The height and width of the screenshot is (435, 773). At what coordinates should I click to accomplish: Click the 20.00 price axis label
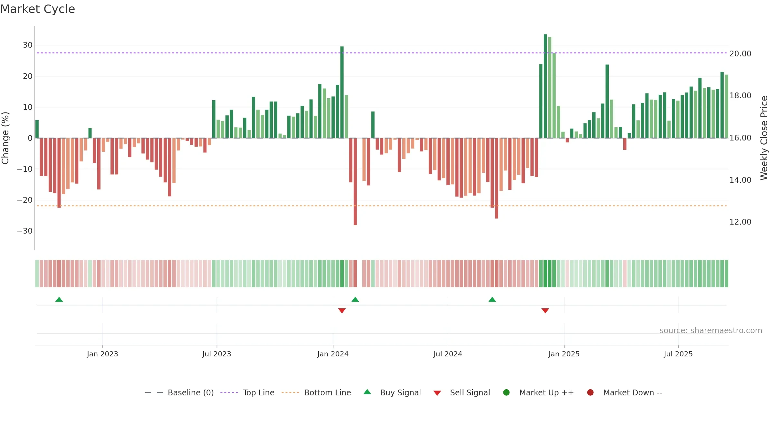point(740,54)
